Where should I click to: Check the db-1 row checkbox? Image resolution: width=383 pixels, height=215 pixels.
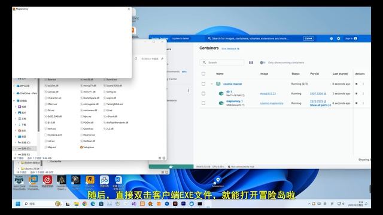coord(203,93)
